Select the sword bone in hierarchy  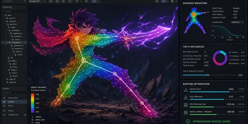coord(20,55)
